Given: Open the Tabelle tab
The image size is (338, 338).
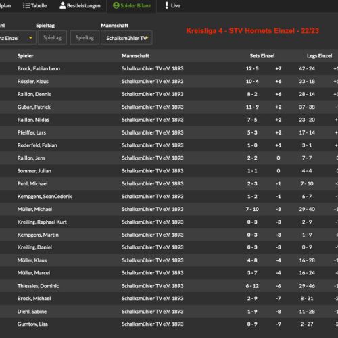Looking at the screenshot, I should 35,5.
